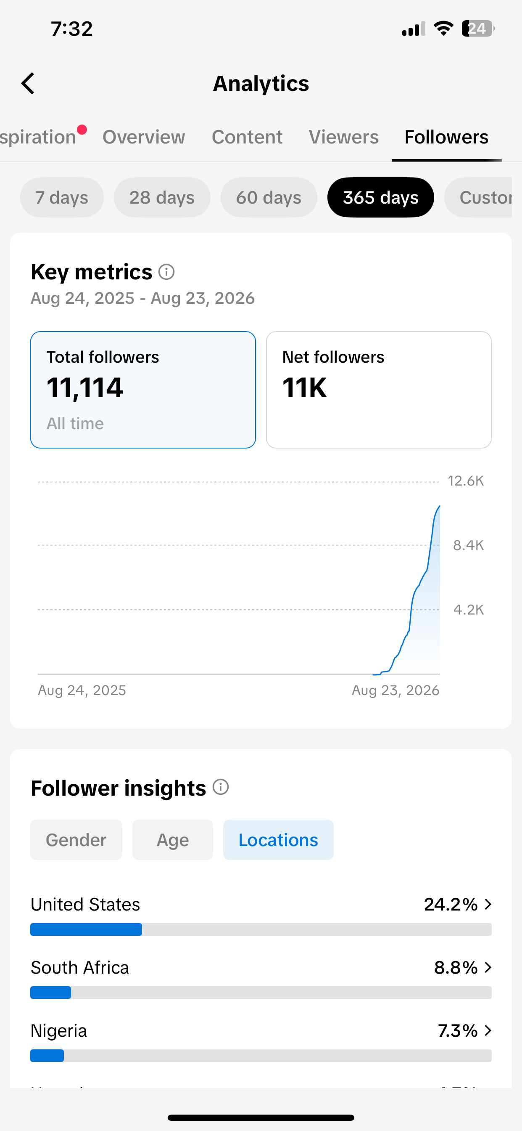Show Age follower insights
The image size is (522, 1131).
point(173,840)
